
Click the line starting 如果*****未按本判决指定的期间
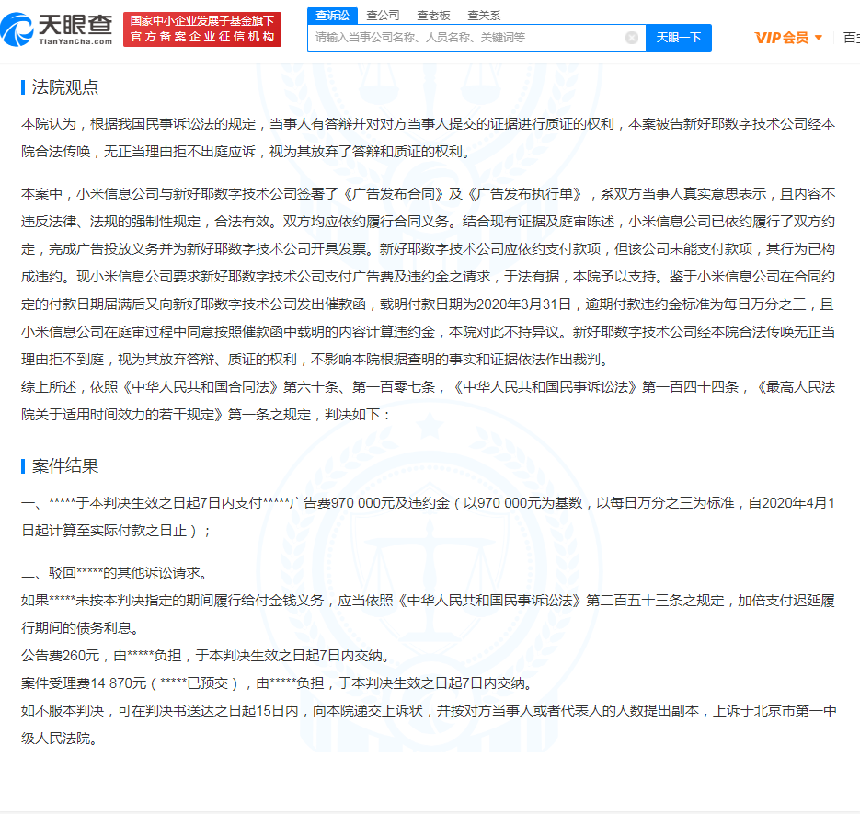pyautogui.click(x=429, y=601)
